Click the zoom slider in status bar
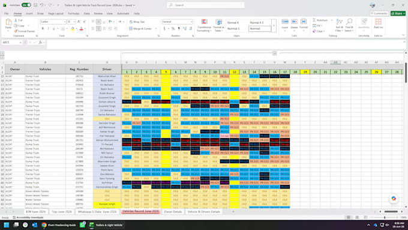This screenshot has height=230, width=408. [x=385, y=217]
